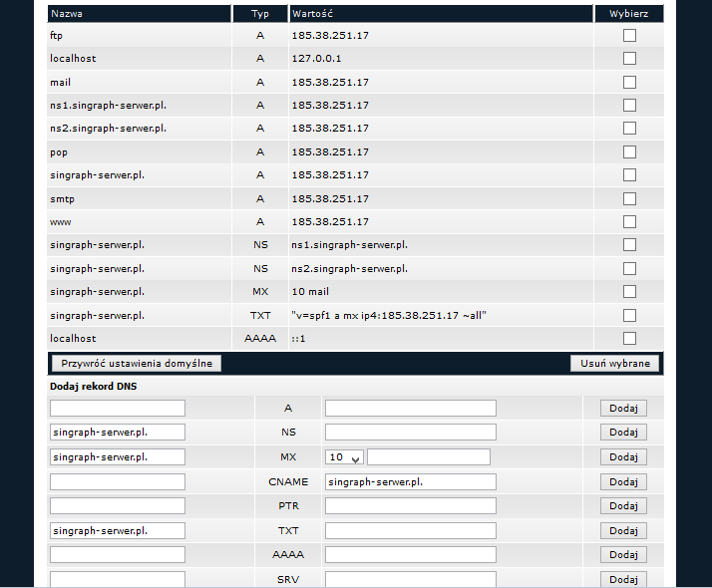Focus the AAAA record name field
Screen dimensions: 712x588
click(x=118, y=554)
